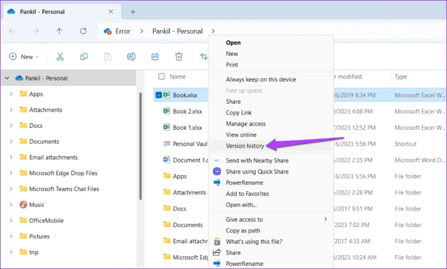This screenshot has width=447, height=269.
Task: Click the Error breadcrumb segment
Action: pyautogui.click(x=123, y=31)
